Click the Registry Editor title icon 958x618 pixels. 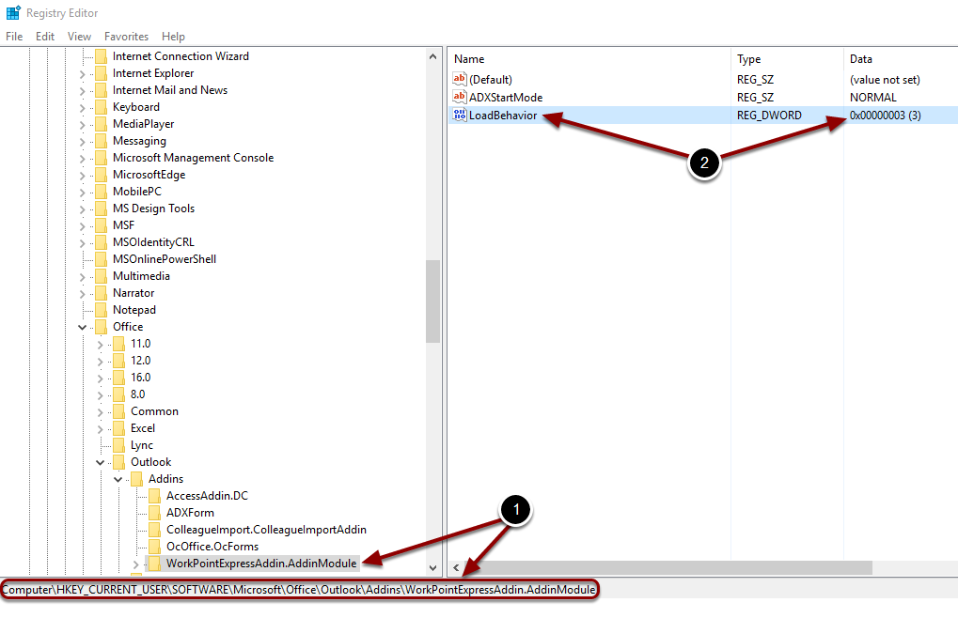13,13
